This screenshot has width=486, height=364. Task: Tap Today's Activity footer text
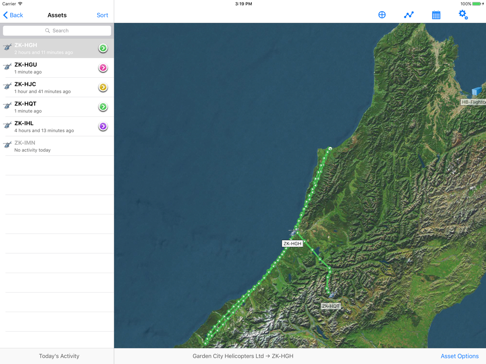[x=59, y=356]
